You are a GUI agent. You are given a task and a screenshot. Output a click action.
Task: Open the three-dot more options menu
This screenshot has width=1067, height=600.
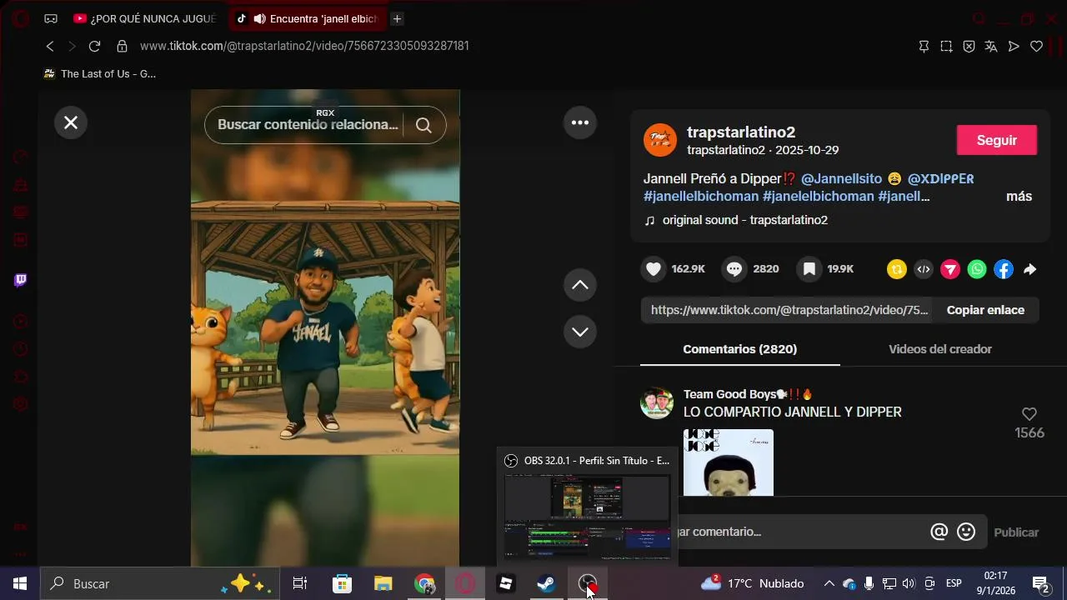[580, 122]
